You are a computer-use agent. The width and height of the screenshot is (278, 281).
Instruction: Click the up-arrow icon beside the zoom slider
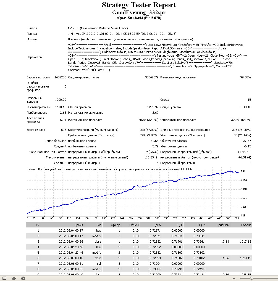click(234, 278)
